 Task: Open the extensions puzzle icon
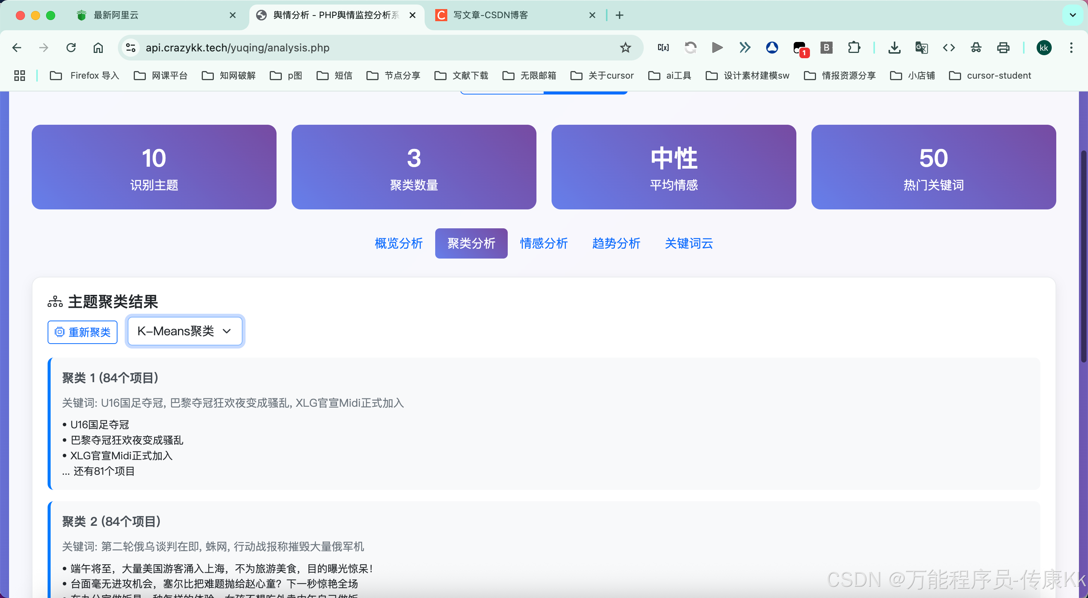[854, 48]
